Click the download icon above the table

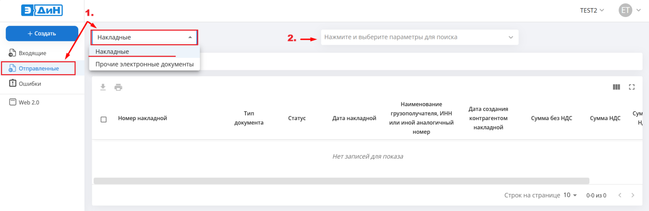(x=103, y=87)
